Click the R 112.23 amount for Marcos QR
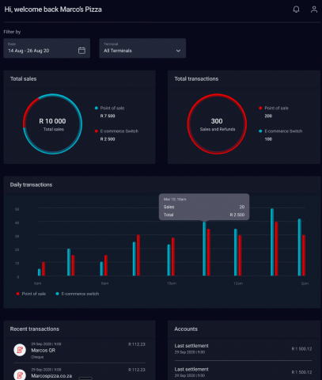Screen dimensions: 322x380 tap(137, 344)
